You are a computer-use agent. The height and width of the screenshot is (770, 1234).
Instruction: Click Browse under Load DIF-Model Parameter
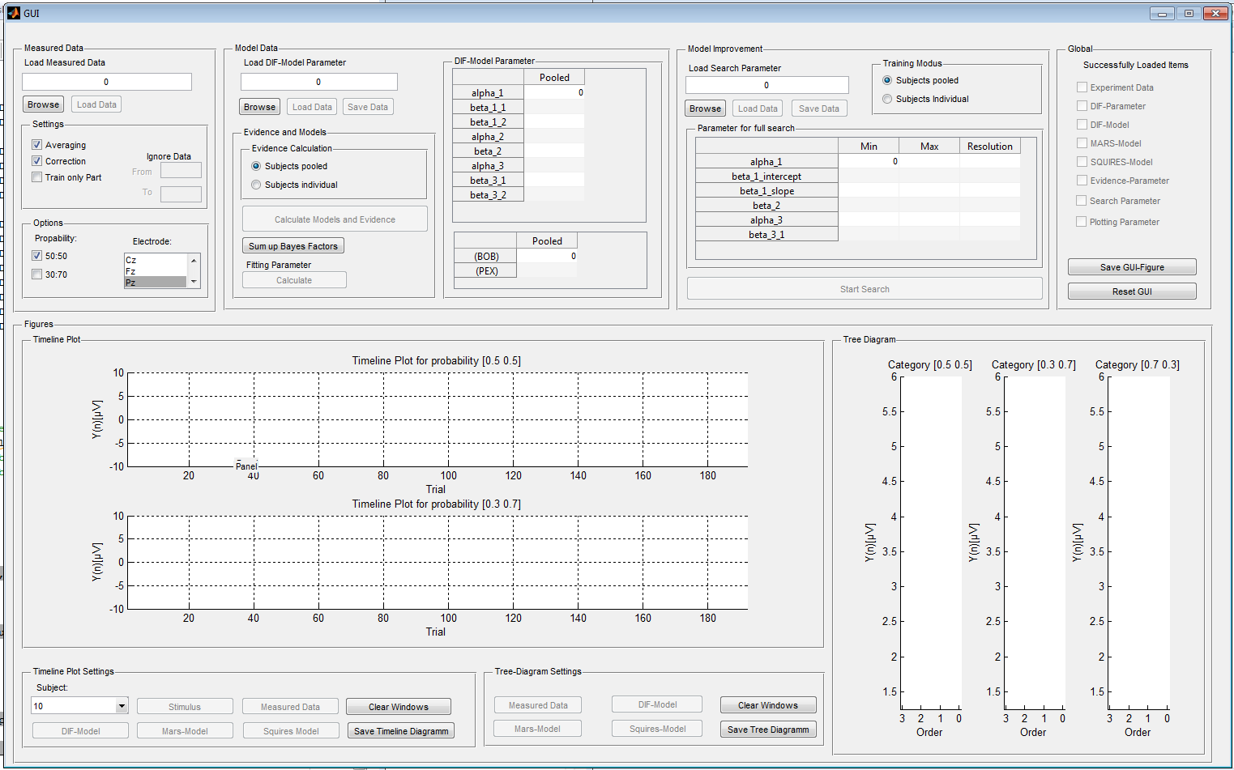[259, 107]
